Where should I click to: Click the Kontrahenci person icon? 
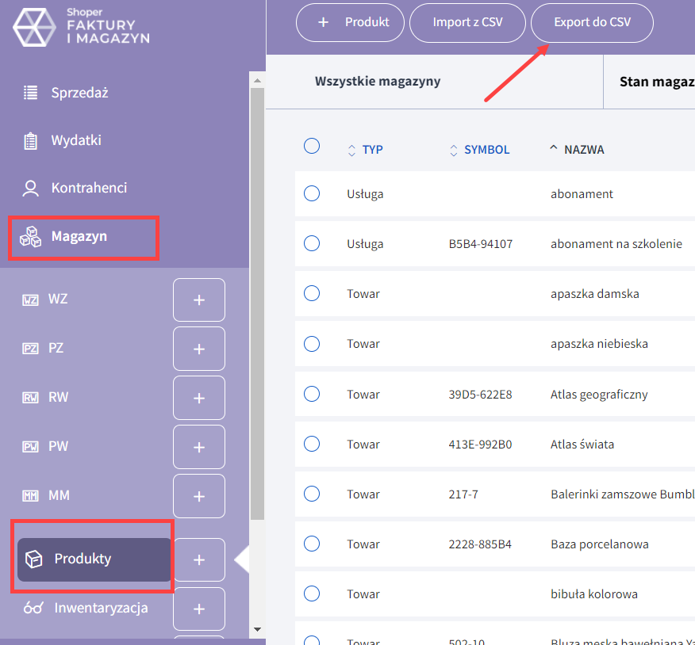coord(31,189)
